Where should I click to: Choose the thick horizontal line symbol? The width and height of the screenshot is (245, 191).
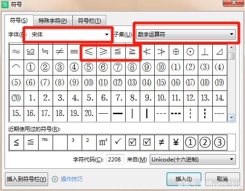click(118, 113)
